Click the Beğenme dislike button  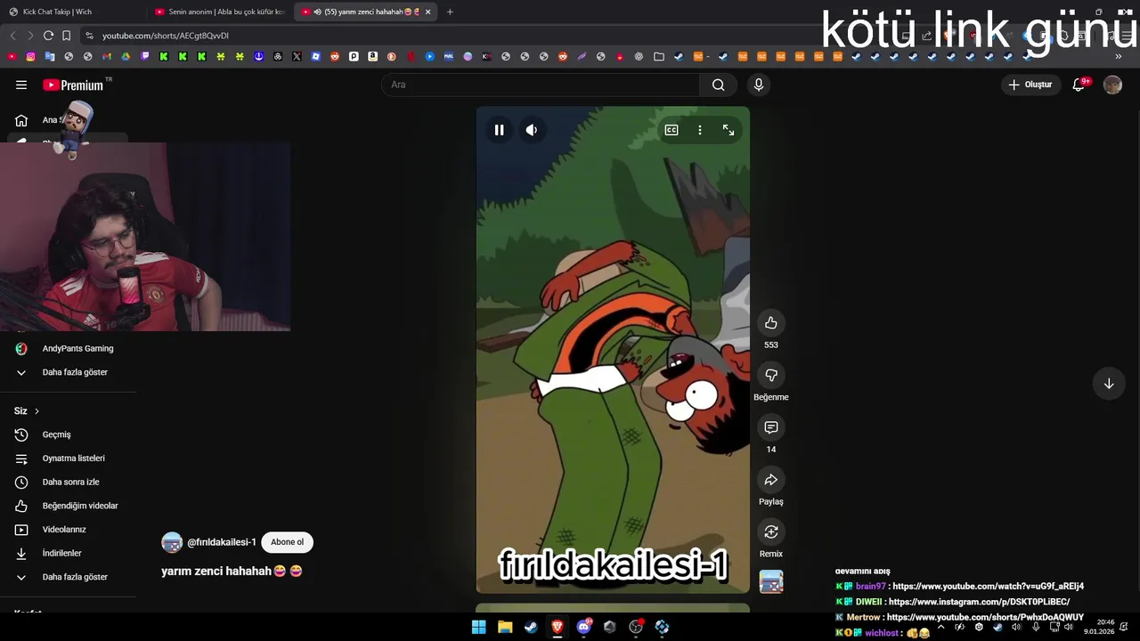click(x=771, y=376)
